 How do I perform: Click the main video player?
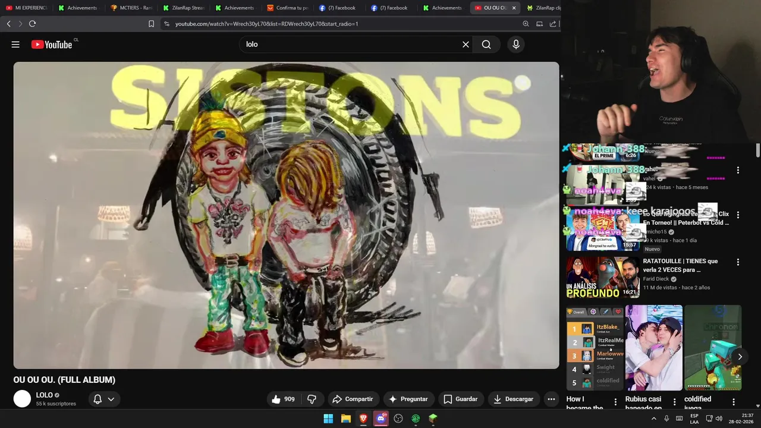286,215
